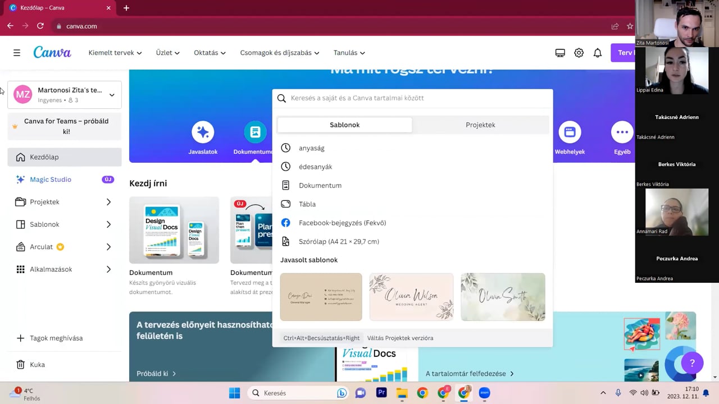Viewport: 719px width, 404px height.
Task: Click the Kezdőlap – Canva browser tab
Action: coord(59,8)
